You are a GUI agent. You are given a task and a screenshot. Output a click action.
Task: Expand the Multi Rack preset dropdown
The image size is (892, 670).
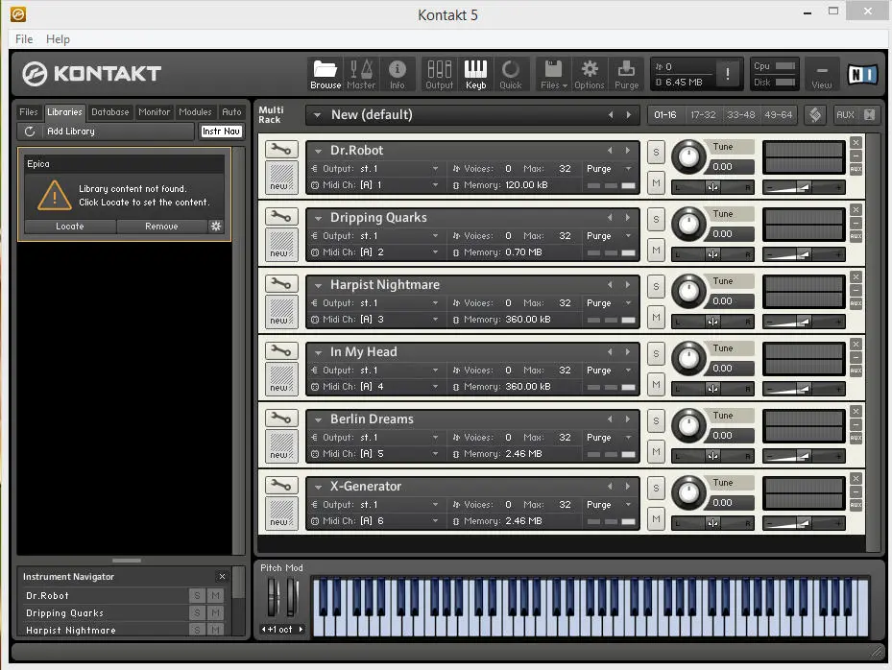(317, 115)
